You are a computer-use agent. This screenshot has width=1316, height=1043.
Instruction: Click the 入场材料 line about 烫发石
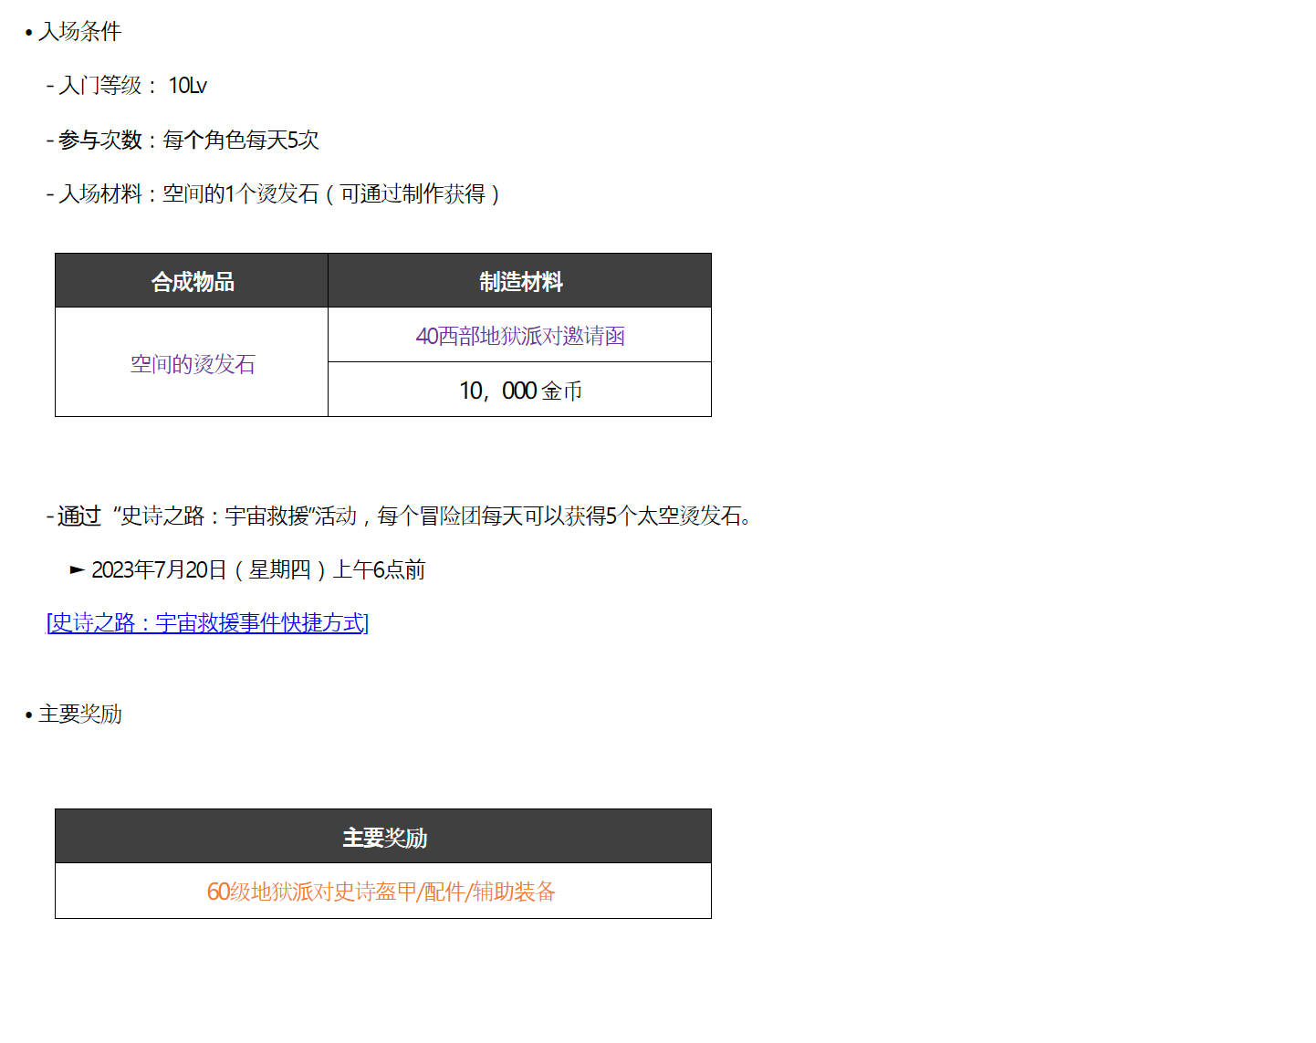[x=274, y=193]
